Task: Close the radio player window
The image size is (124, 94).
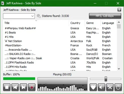Action: (x=118, y=3)
